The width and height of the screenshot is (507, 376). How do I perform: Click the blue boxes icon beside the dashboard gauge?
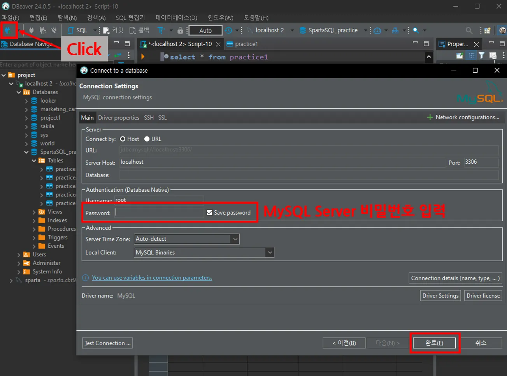[x=395, y=30]
